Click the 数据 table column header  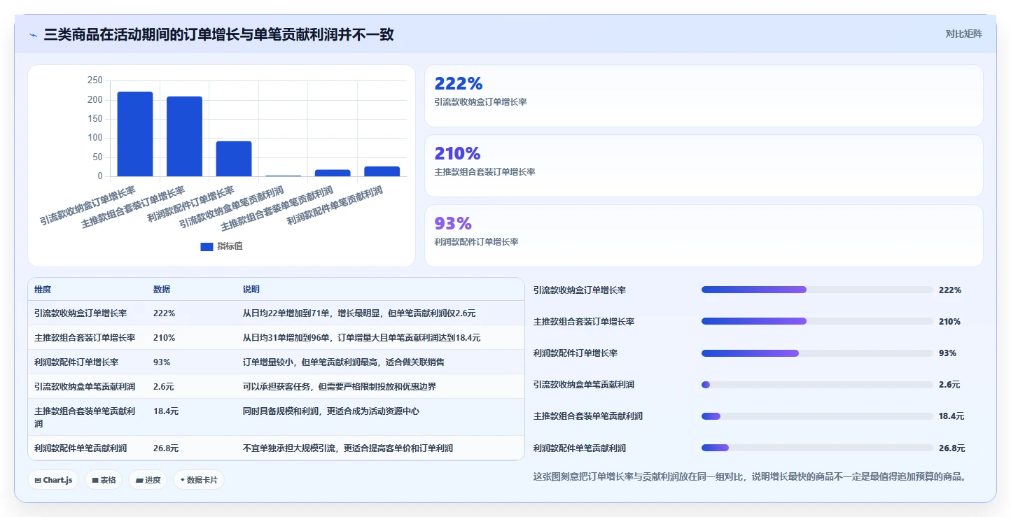click(x=162, y=290)
